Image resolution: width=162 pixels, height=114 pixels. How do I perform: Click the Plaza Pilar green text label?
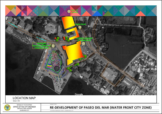(80, 24)
